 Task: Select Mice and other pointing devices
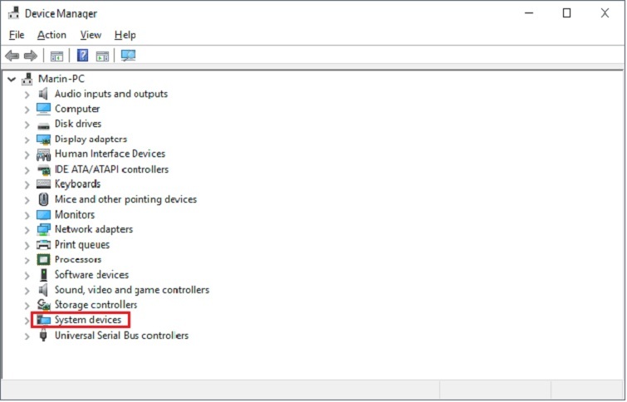pyautogui.click(x=125, y=199)
